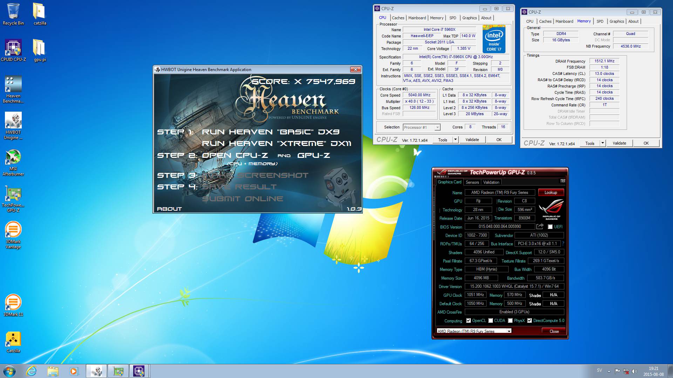
Task: Switch to SPD tab in left CPU-Z
Action: tap(453, 18)
